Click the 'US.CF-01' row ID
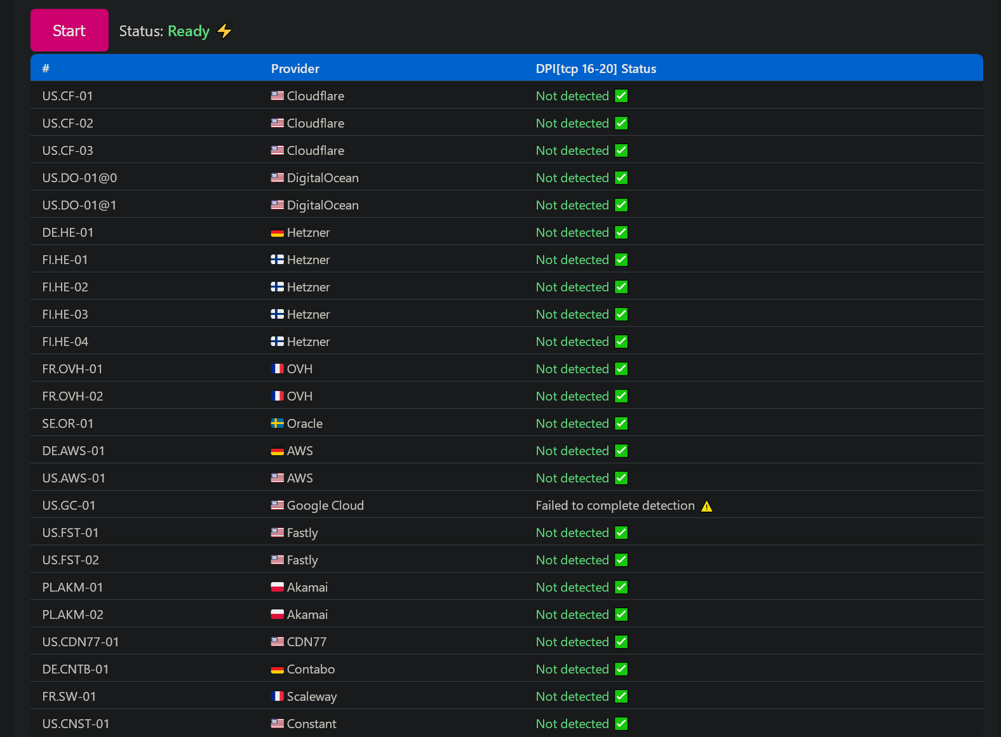Screen dimensions: 1001x737 (x=67, y=96)
